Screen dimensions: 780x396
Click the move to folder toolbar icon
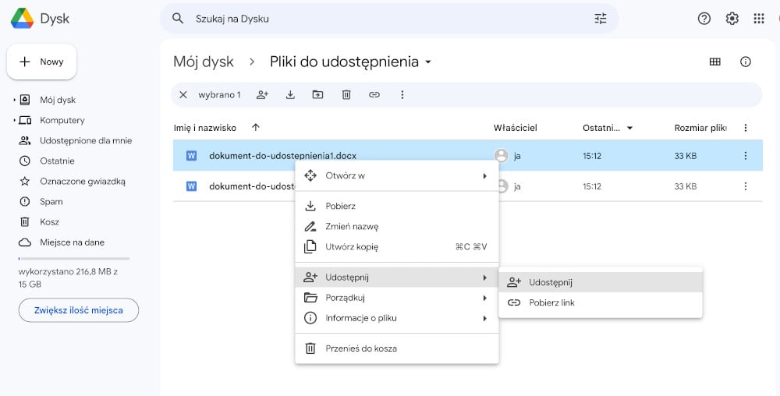tap(317, 95)
